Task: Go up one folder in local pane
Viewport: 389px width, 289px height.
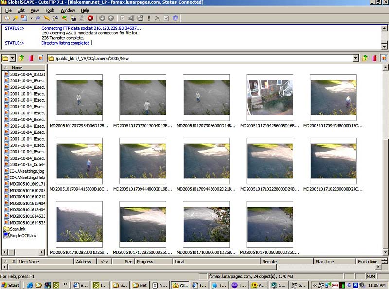Action: coord(22,58)
